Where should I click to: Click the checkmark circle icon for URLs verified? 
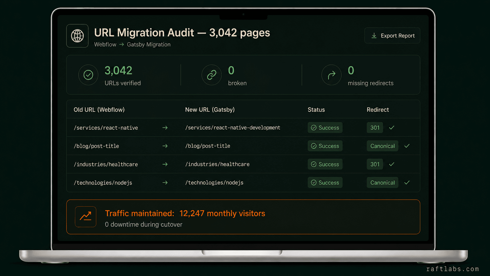point(88,75)
